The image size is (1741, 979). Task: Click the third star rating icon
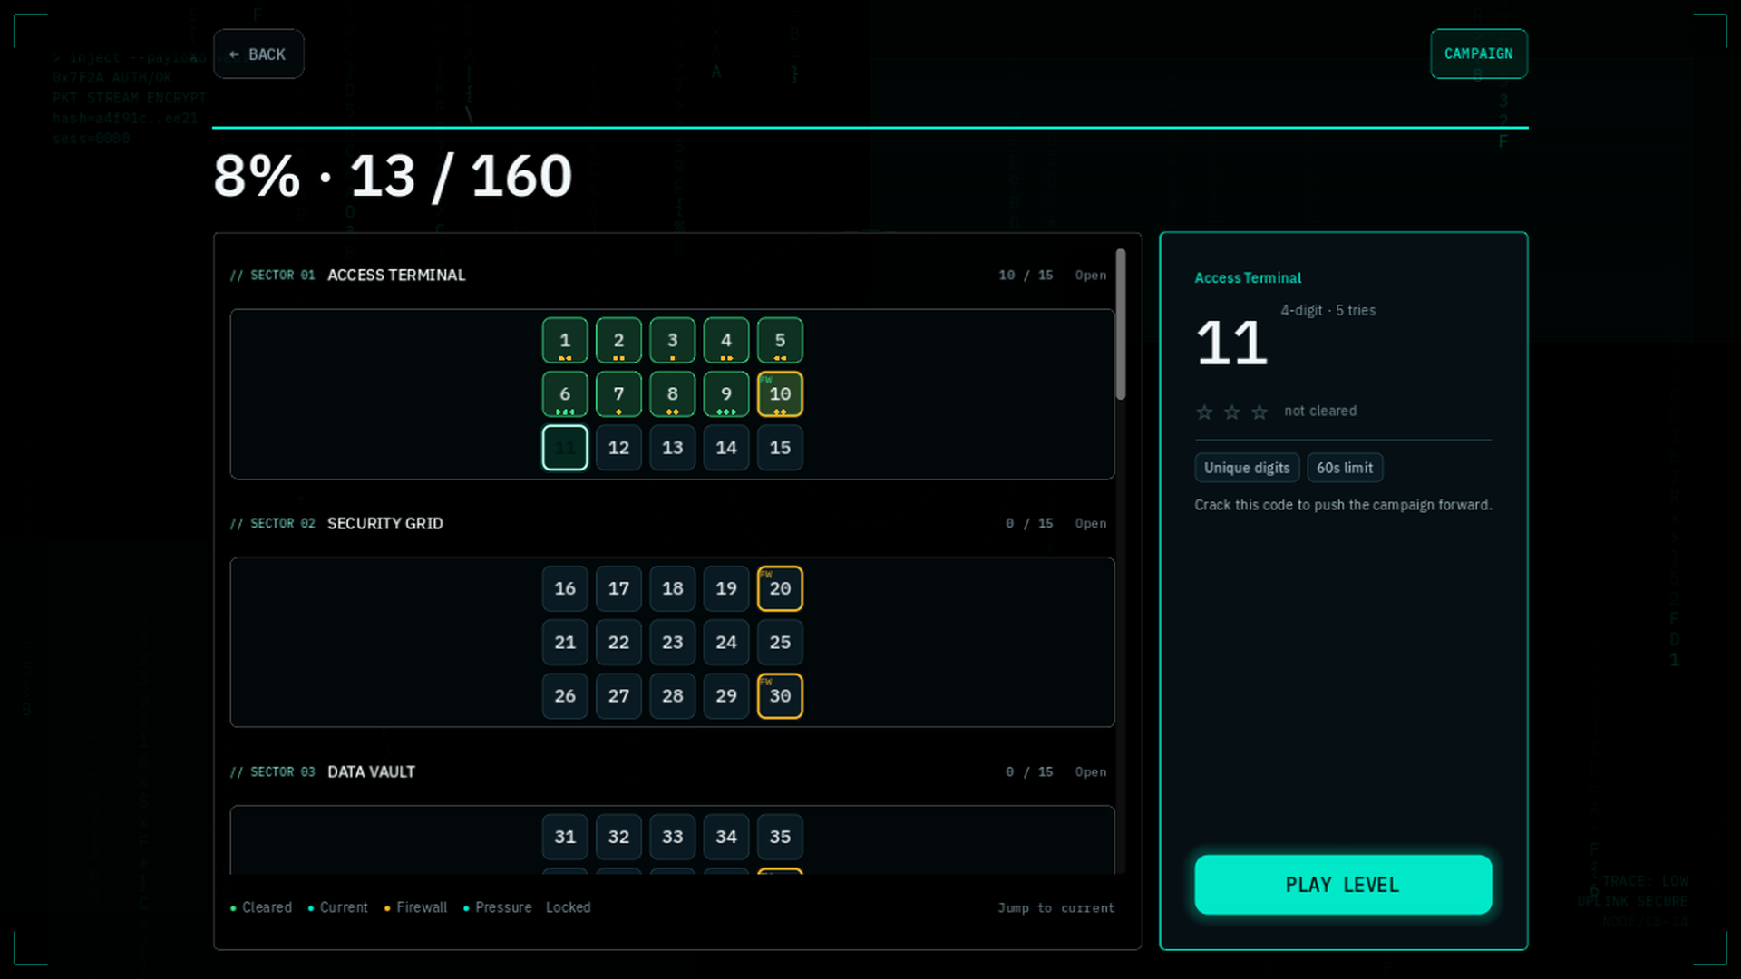1260,412
